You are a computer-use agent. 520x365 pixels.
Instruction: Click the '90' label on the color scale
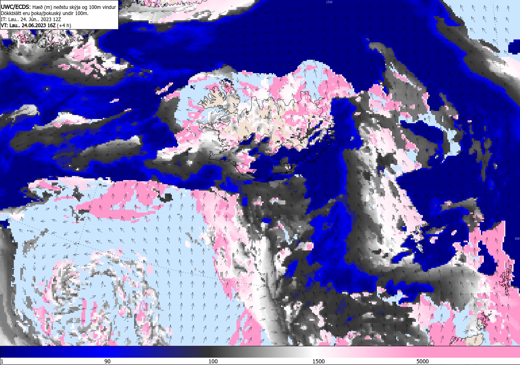107,361
